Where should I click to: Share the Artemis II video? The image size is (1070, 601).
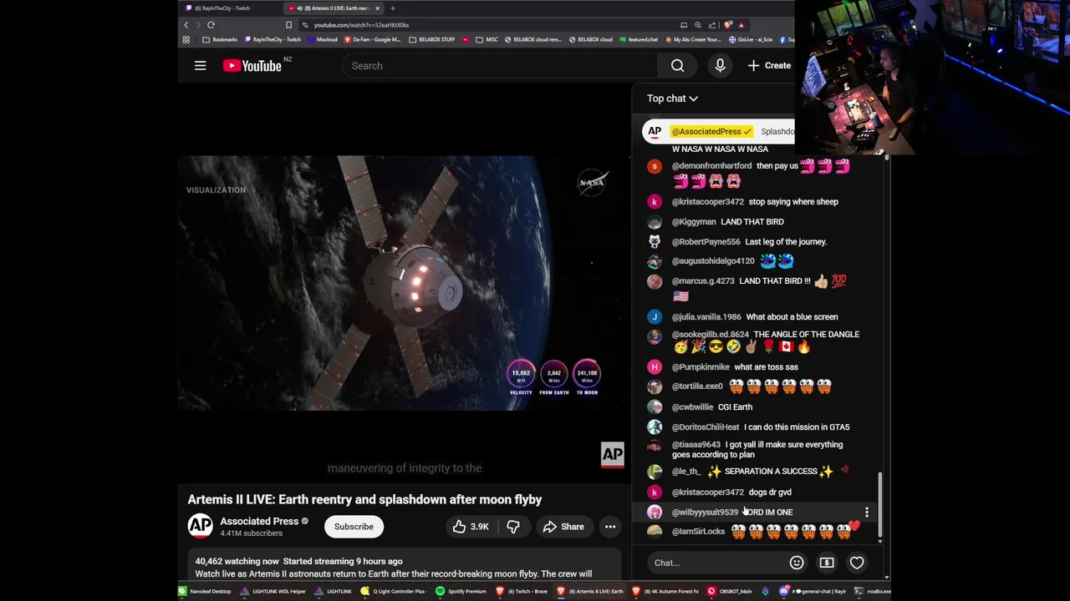[563, 527]
